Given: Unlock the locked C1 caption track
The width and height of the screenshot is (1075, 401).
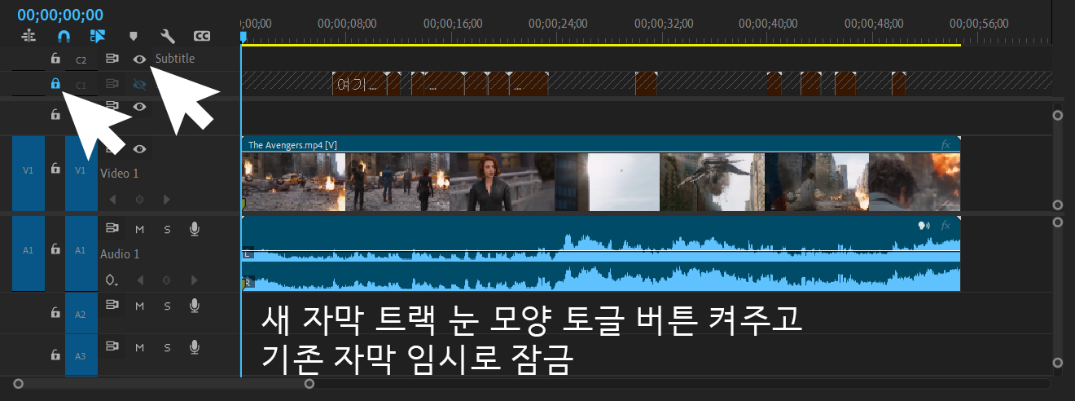Looking at the screenshot, I should (x=55, y=83).
